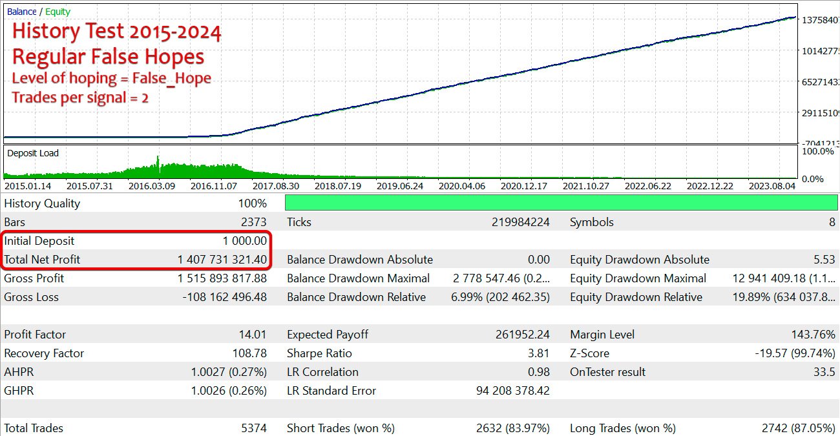Click the green History Quality progress bar
This screenshot has width=840, height=436.
tap(561, 203)
